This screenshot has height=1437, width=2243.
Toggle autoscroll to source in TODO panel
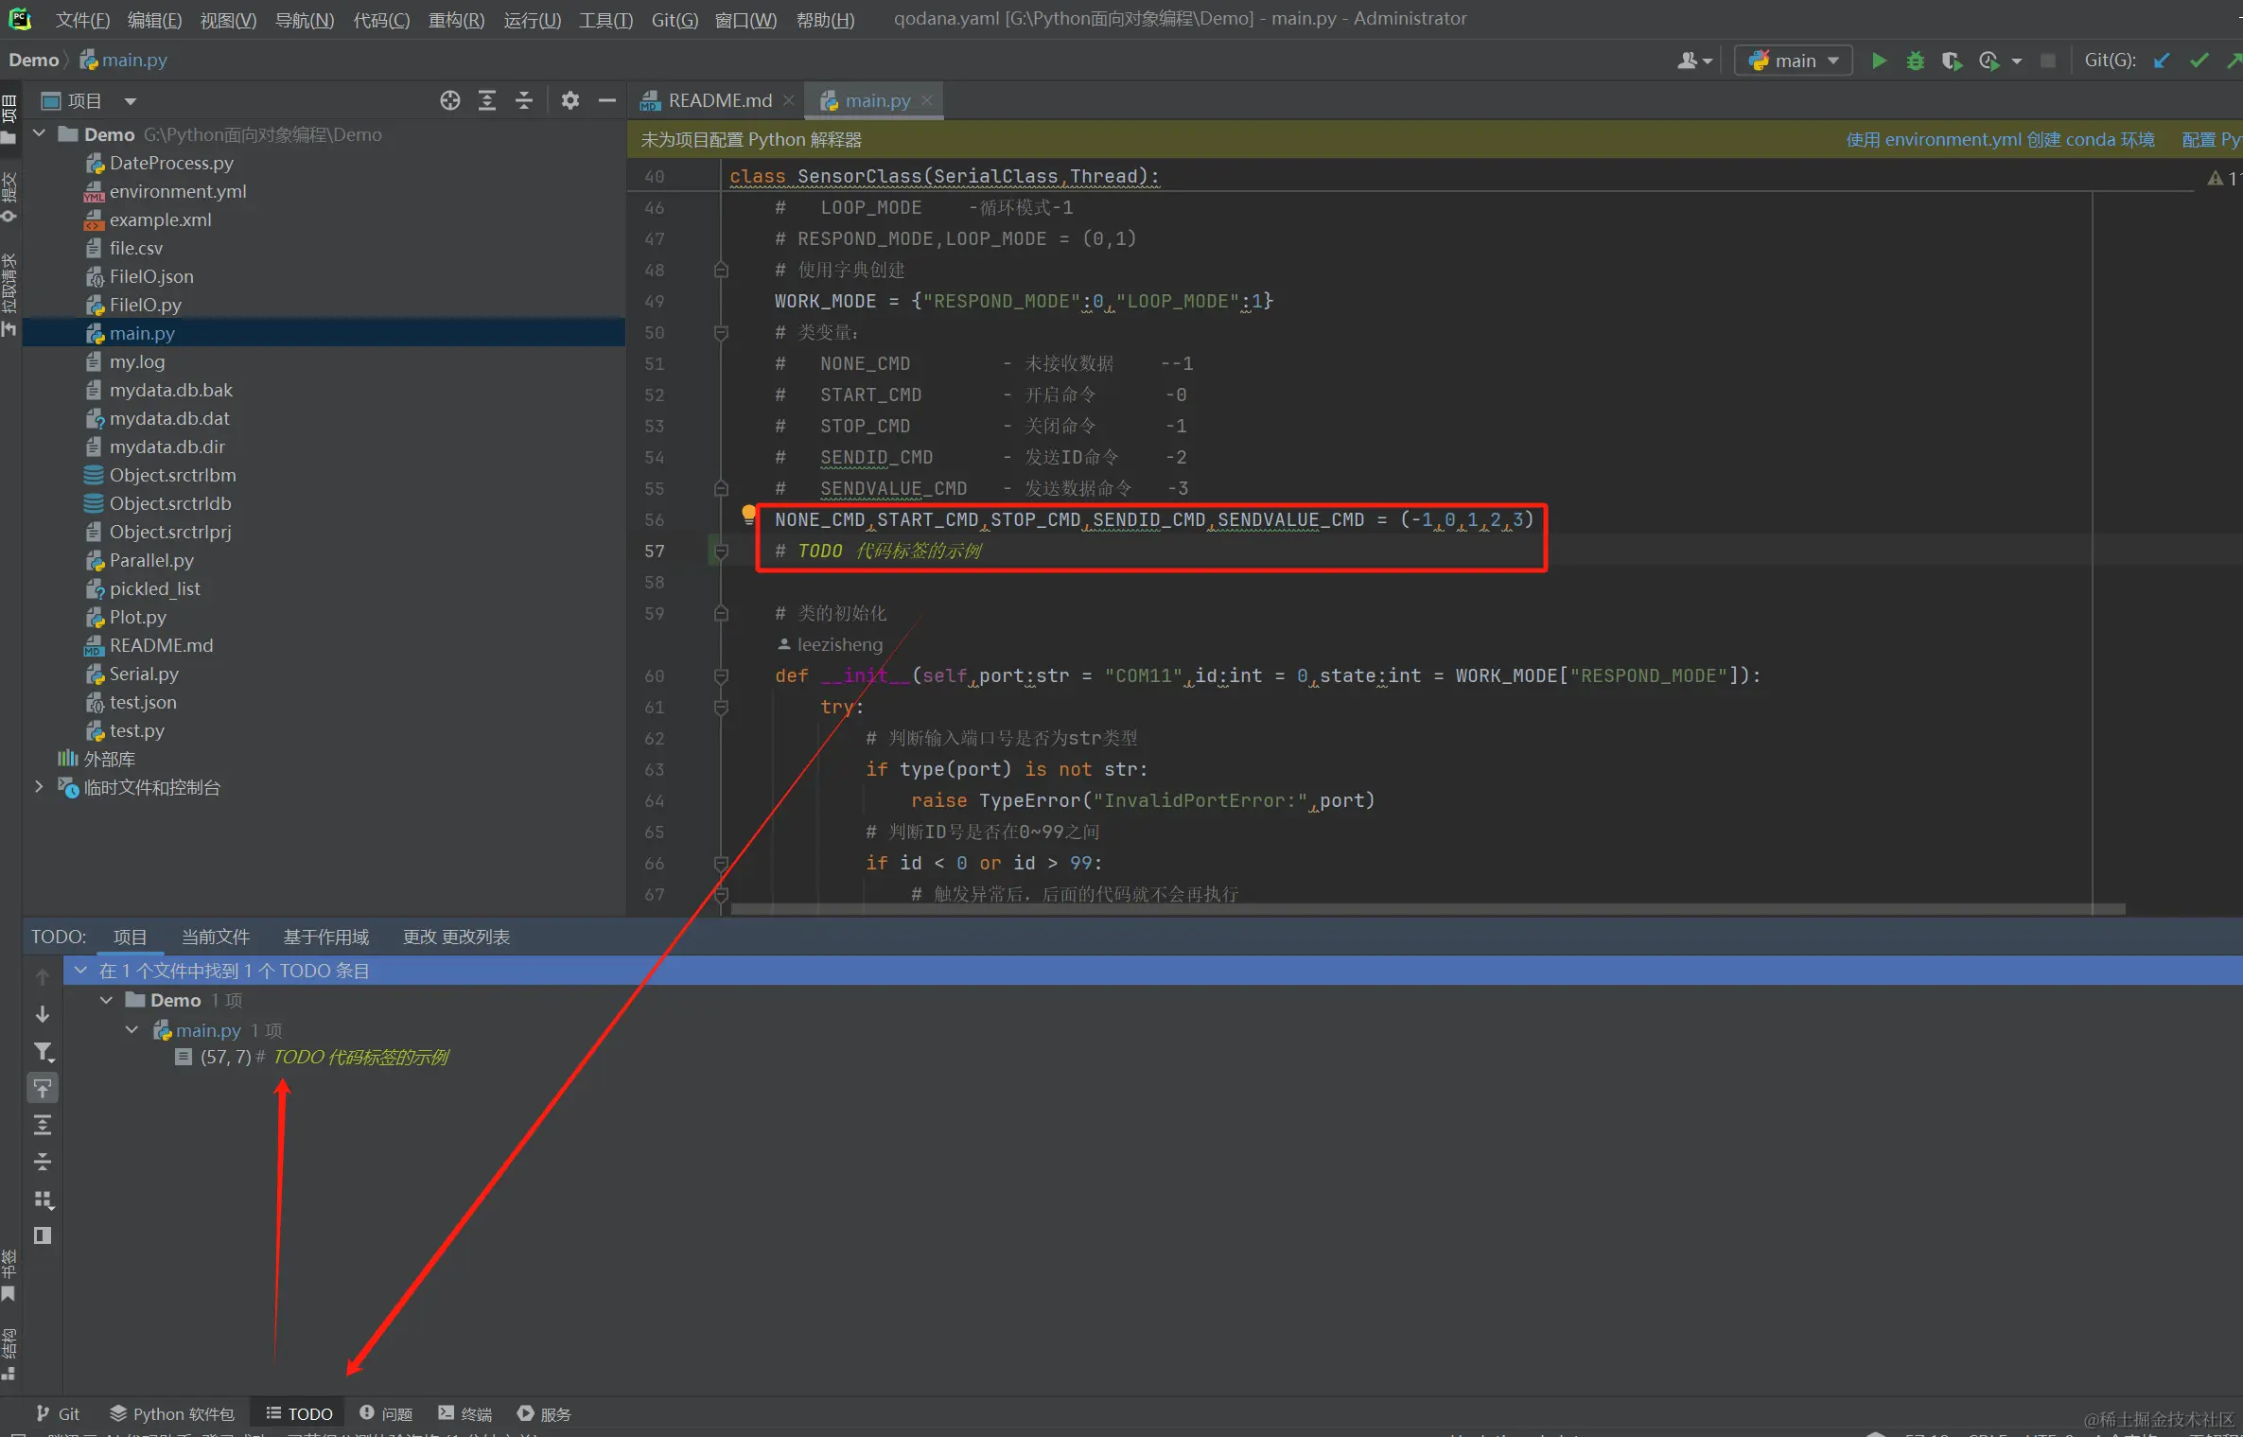click(43, 1088)
